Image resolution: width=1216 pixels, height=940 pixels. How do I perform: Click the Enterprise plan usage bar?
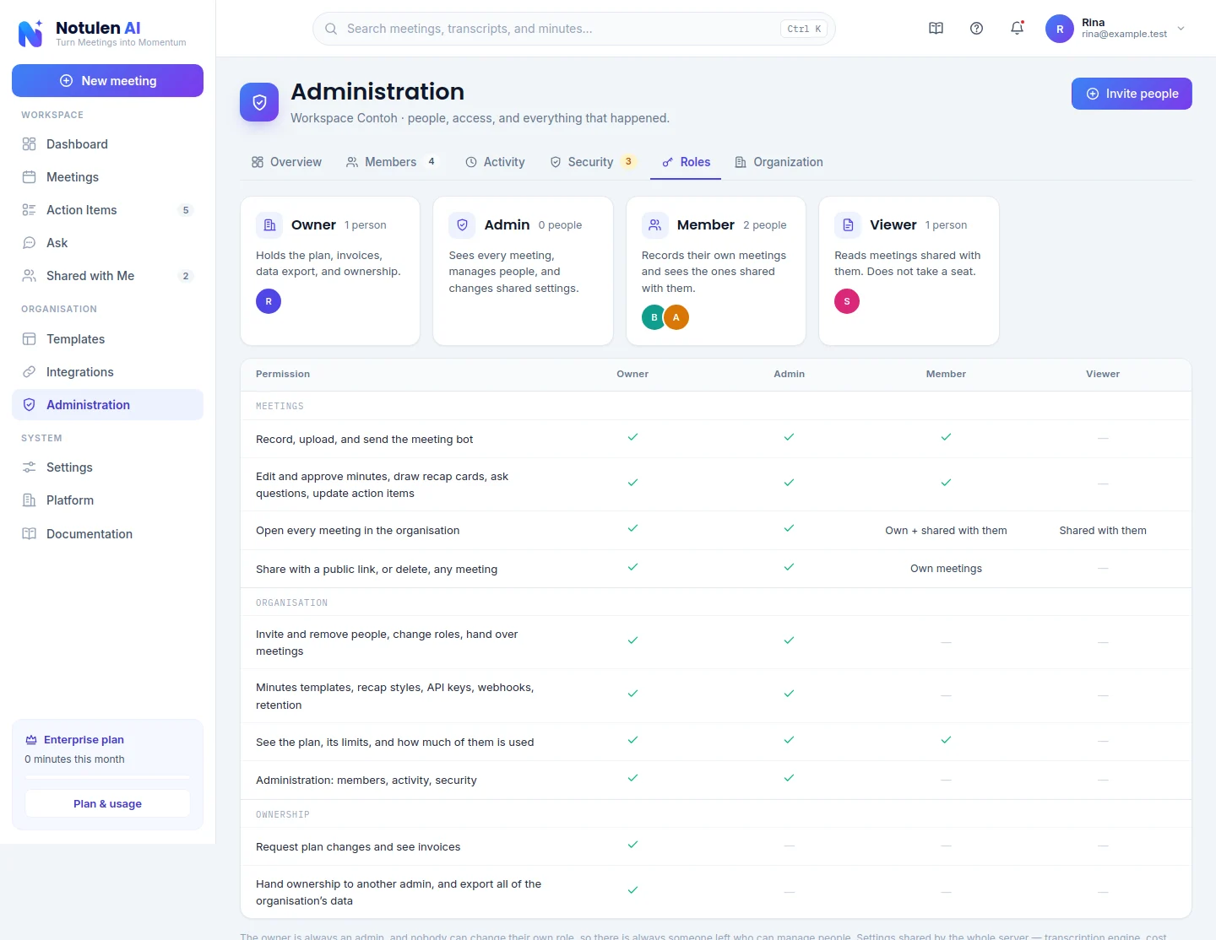pos(107,776)
